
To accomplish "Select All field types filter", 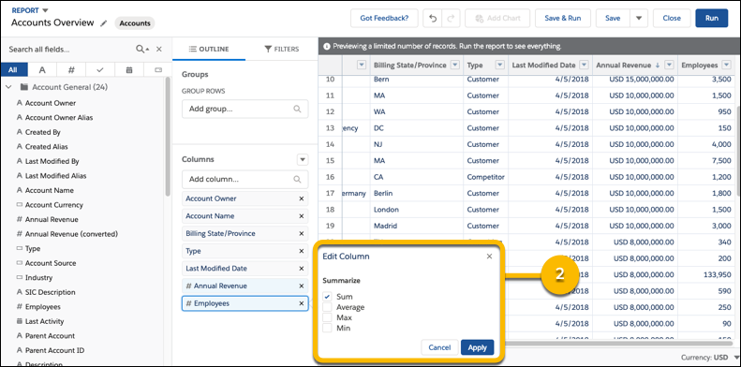I will click(13, 70).
